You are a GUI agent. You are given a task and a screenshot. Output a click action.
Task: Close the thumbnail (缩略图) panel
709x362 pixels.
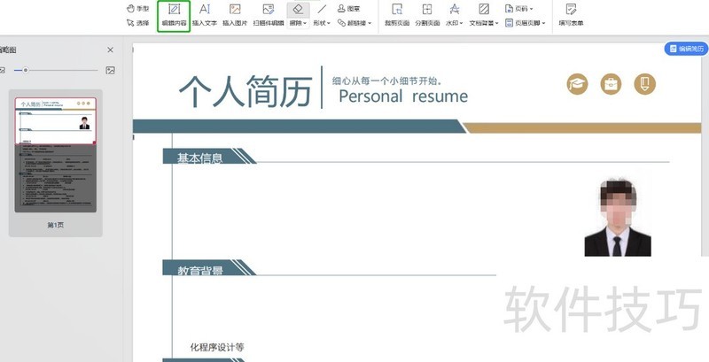point(110,50)
